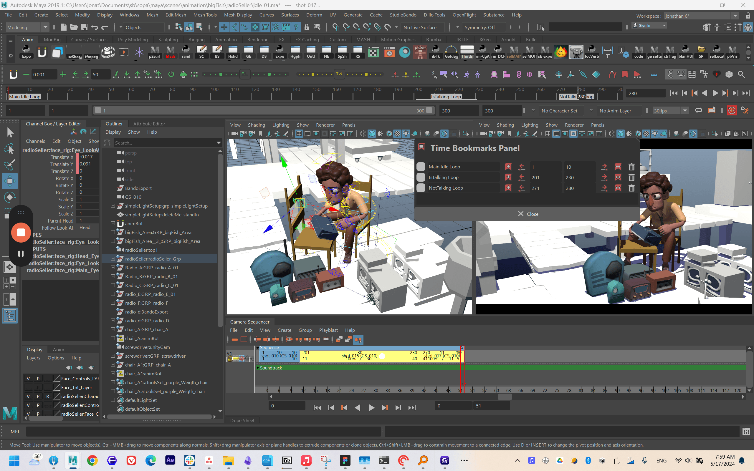Open Chrome from the taskbar
The width and height of the screenshot is (754, 471).
tap(92, 460)
